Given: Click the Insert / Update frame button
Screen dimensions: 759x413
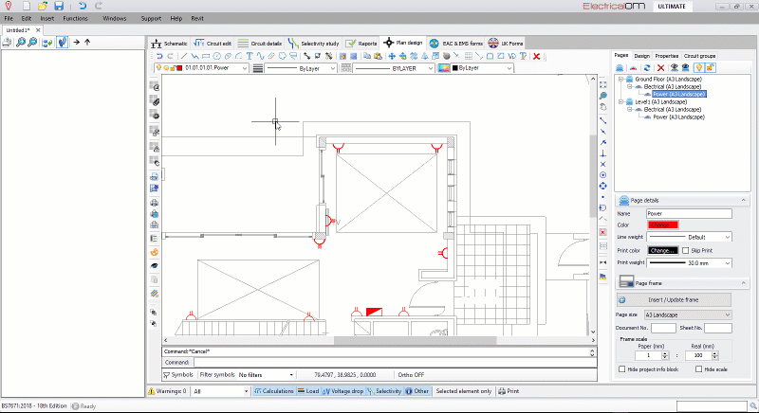Looking at the screenshot, I should (x=674, y=299).
